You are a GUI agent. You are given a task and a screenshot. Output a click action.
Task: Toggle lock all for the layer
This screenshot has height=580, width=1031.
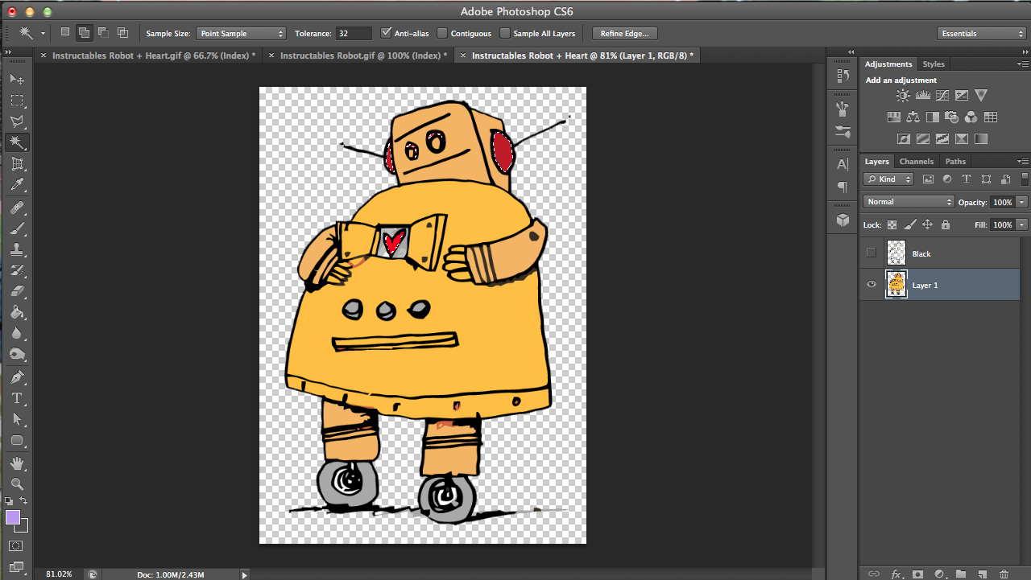(946, 225)
